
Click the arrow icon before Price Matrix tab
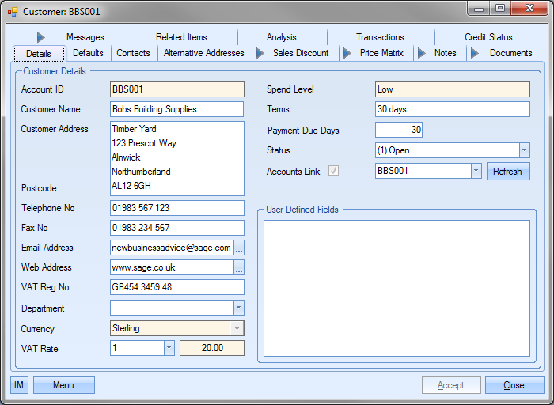347,53
